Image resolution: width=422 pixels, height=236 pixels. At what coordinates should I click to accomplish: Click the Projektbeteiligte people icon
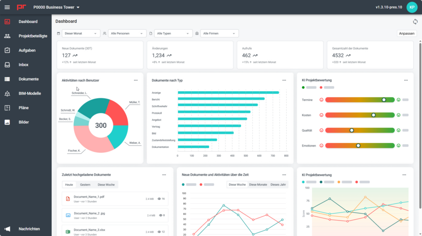(7, 36)
